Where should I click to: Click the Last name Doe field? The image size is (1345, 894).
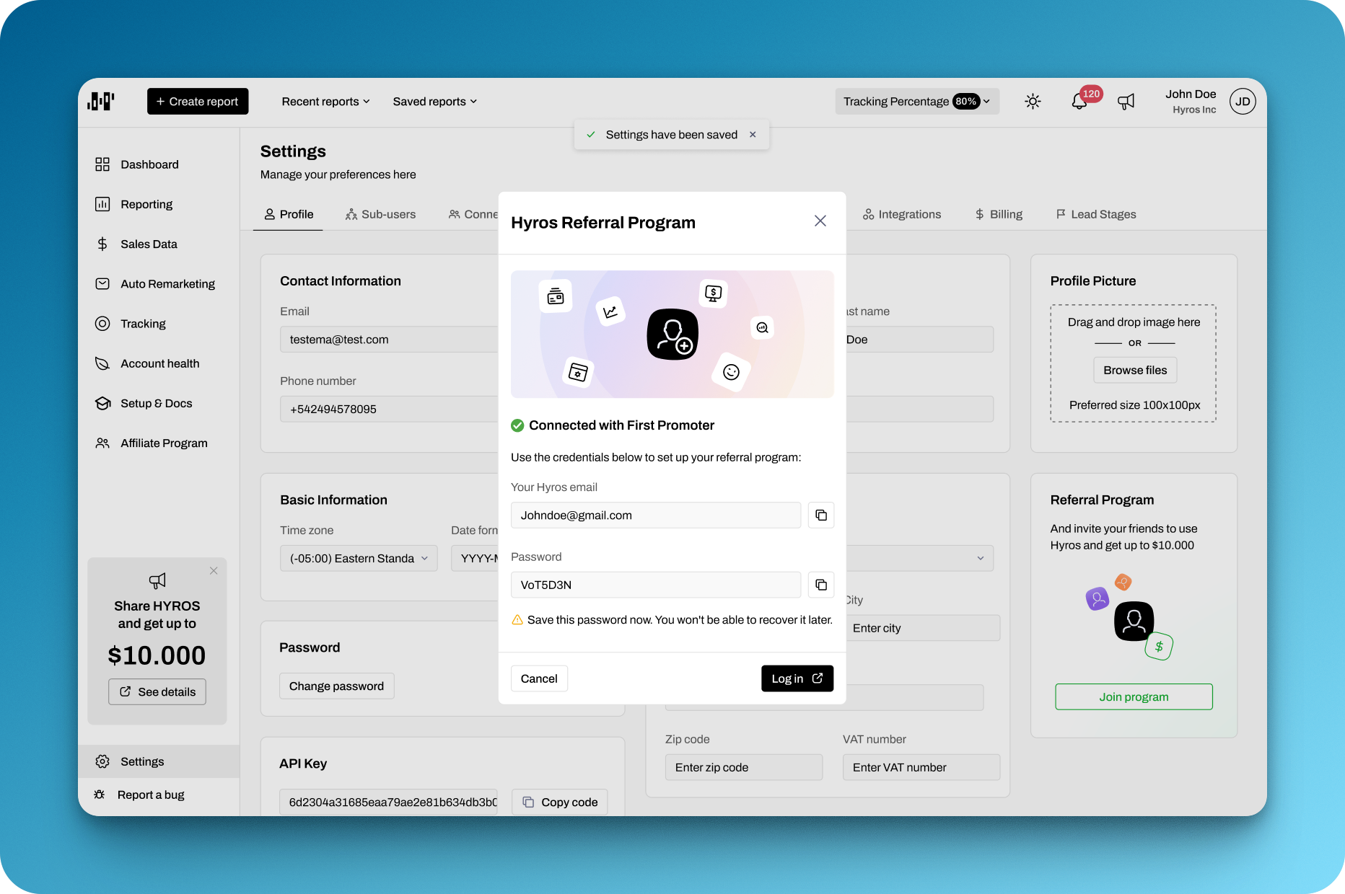pos(920,339)
